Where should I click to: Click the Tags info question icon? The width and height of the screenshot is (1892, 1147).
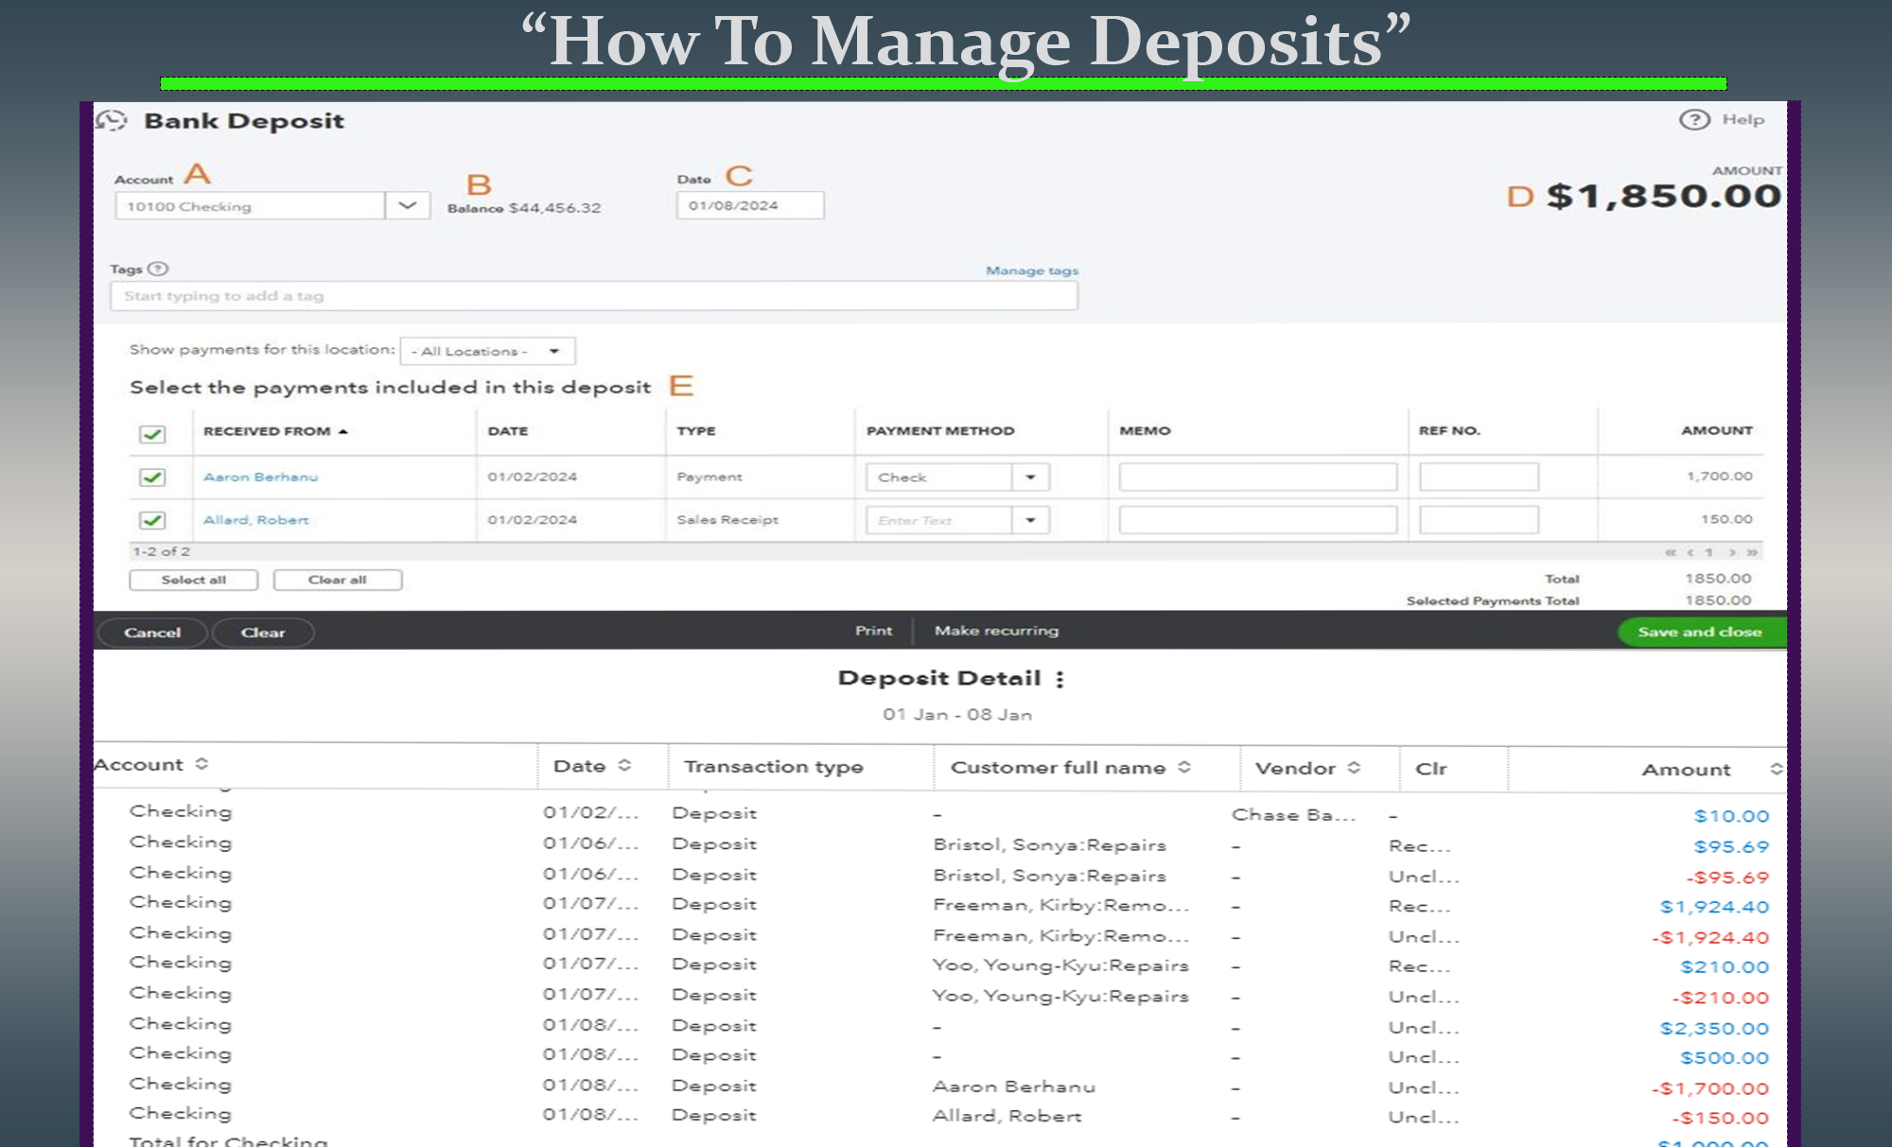[x=159, y=269]
